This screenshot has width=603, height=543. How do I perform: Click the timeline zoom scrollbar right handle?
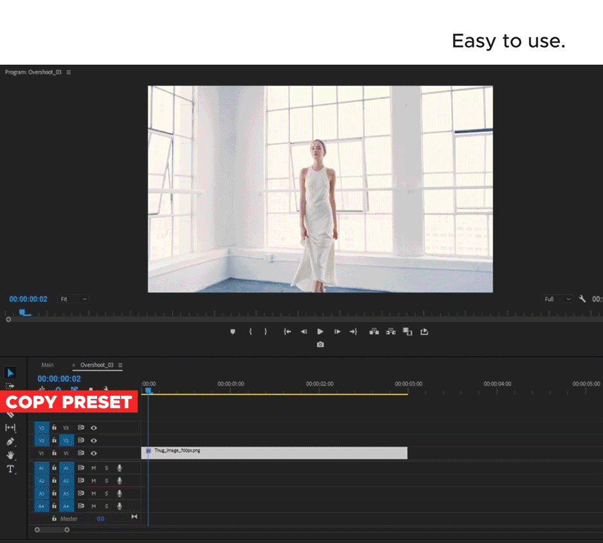click(x=67, y=530)
